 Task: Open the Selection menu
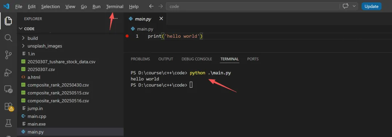pyautogui.click(x=50, y=7)
